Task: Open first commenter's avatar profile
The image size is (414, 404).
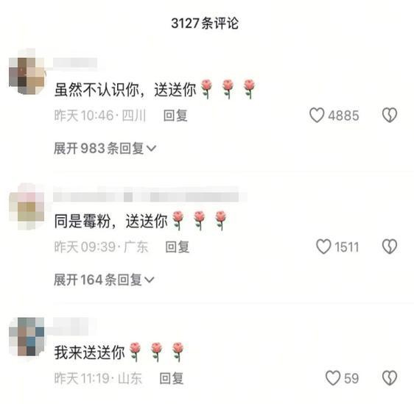Action: pyautogui.click(x=27, y=71)
